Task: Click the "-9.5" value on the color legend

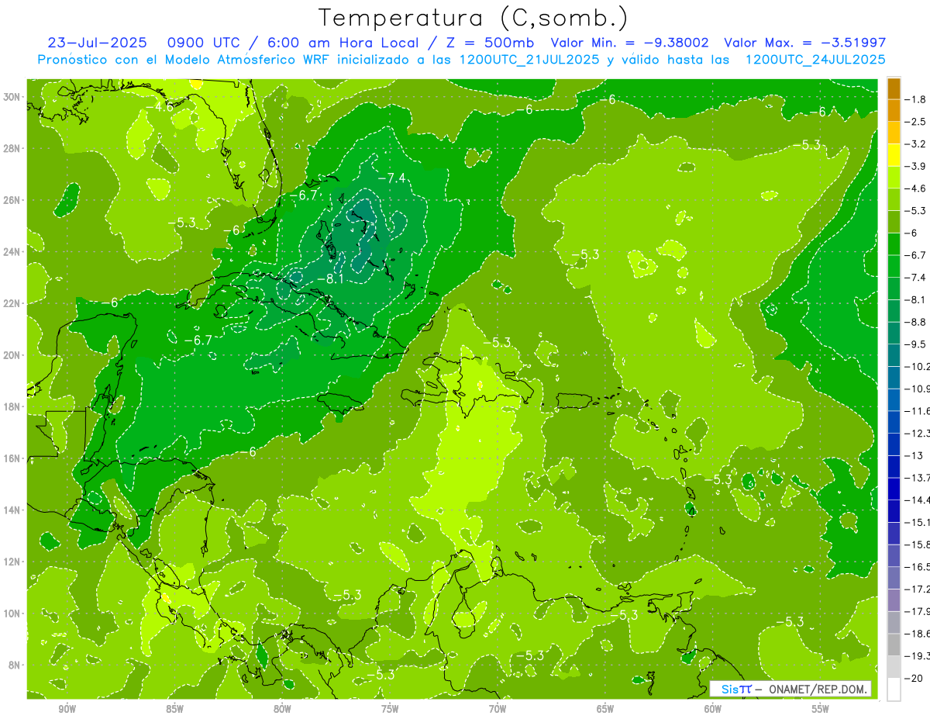Action: (917, 344)
